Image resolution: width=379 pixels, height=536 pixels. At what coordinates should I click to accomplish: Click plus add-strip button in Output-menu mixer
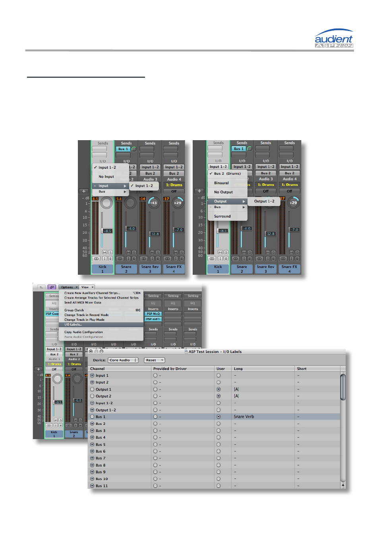pyautogui.click(x=199, y=191)
